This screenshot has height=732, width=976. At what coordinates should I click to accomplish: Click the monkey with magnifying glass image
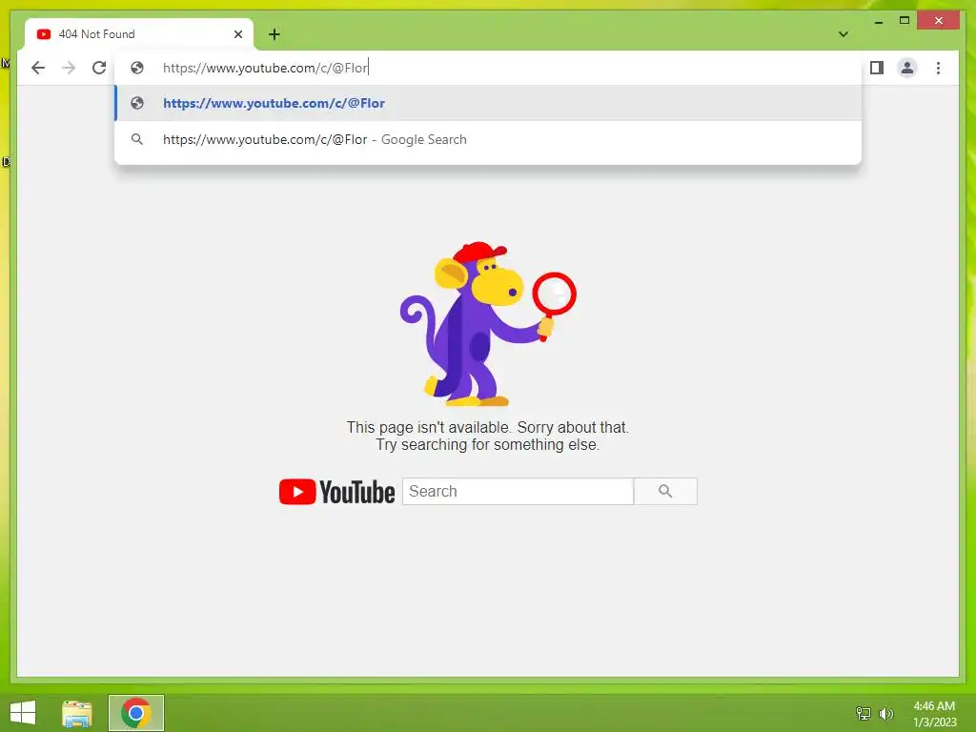(x=488, y=324)
